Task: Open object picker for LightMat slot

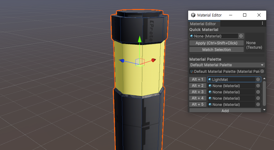Action: coord(258,80)
